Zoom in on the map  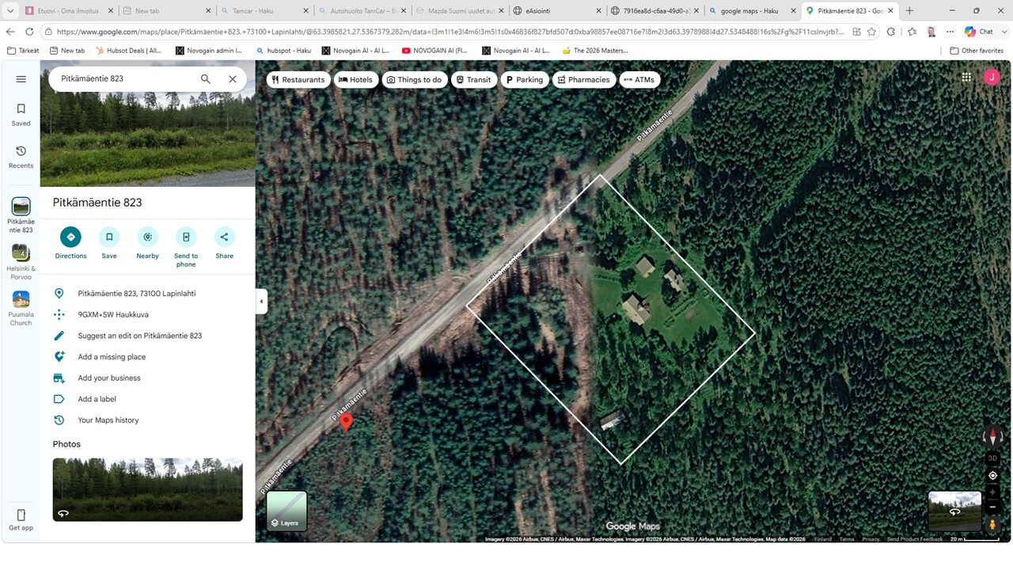point(992,492)
